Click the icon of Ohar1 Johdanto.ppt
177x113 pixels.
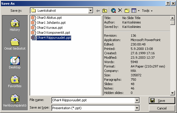33,23
